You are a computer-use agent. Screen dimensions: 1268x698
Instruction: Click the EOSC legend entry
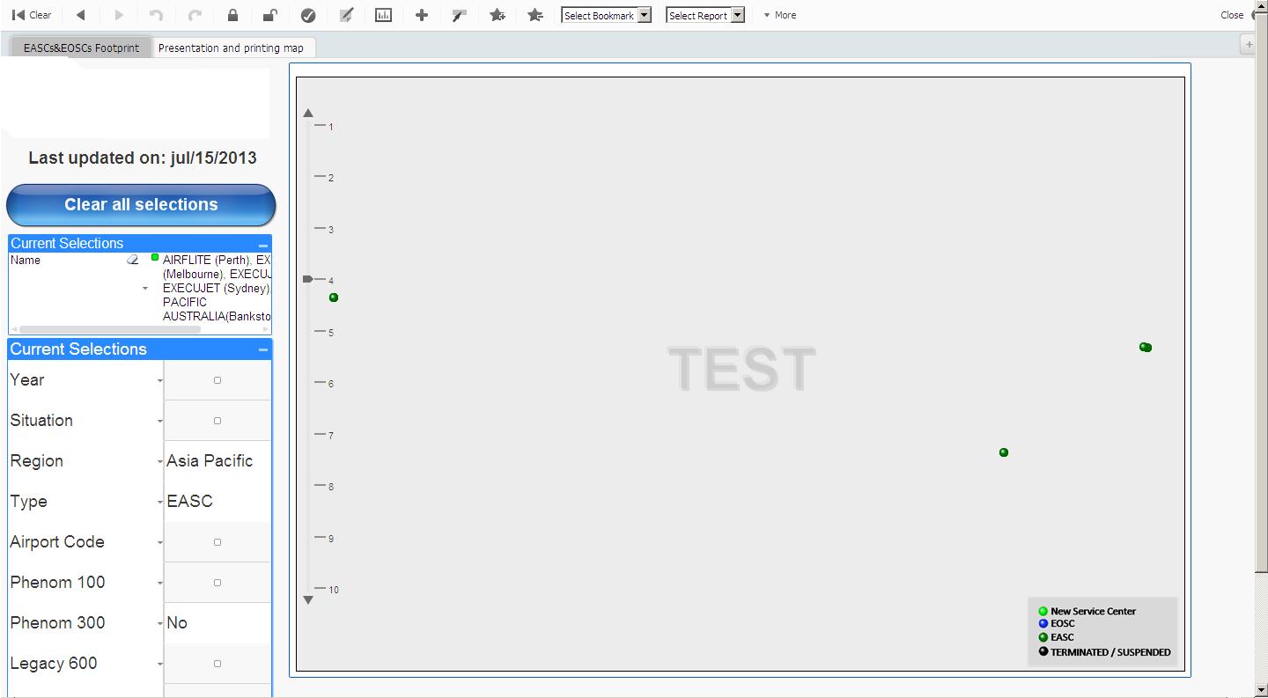tap(1057, 624)
